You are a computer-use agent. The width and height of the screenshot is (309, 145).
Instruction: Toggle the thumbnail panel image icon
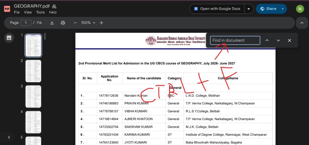[x=9, y=38]
